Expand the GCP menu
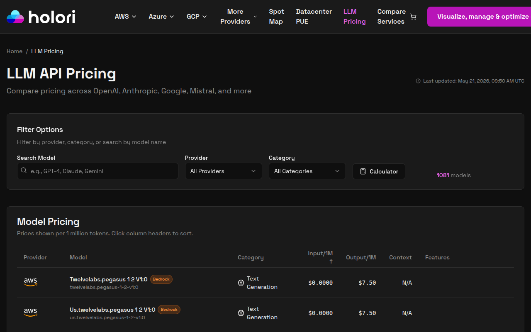 [x=197, y=17]
